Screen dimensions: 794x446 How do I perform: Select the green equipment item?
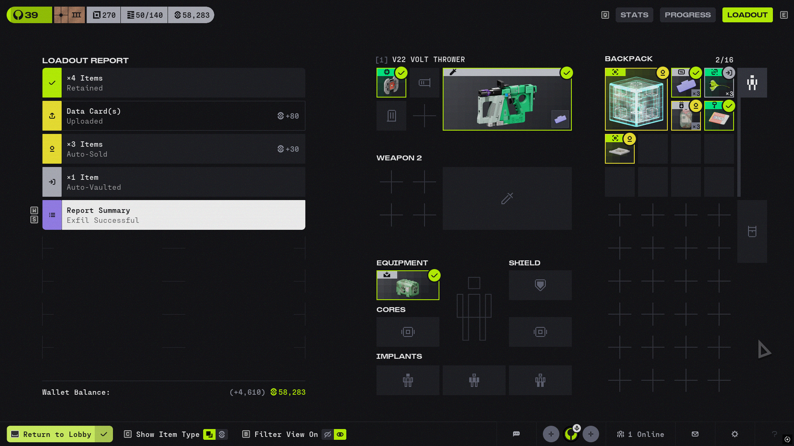point(408,285)
